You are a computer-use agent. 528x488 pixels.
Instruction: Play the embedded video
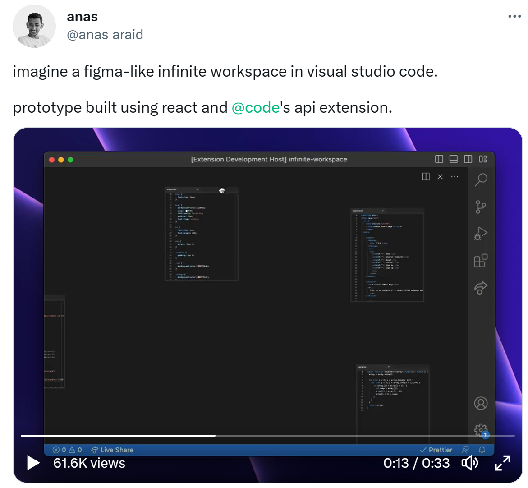[33, 463]
